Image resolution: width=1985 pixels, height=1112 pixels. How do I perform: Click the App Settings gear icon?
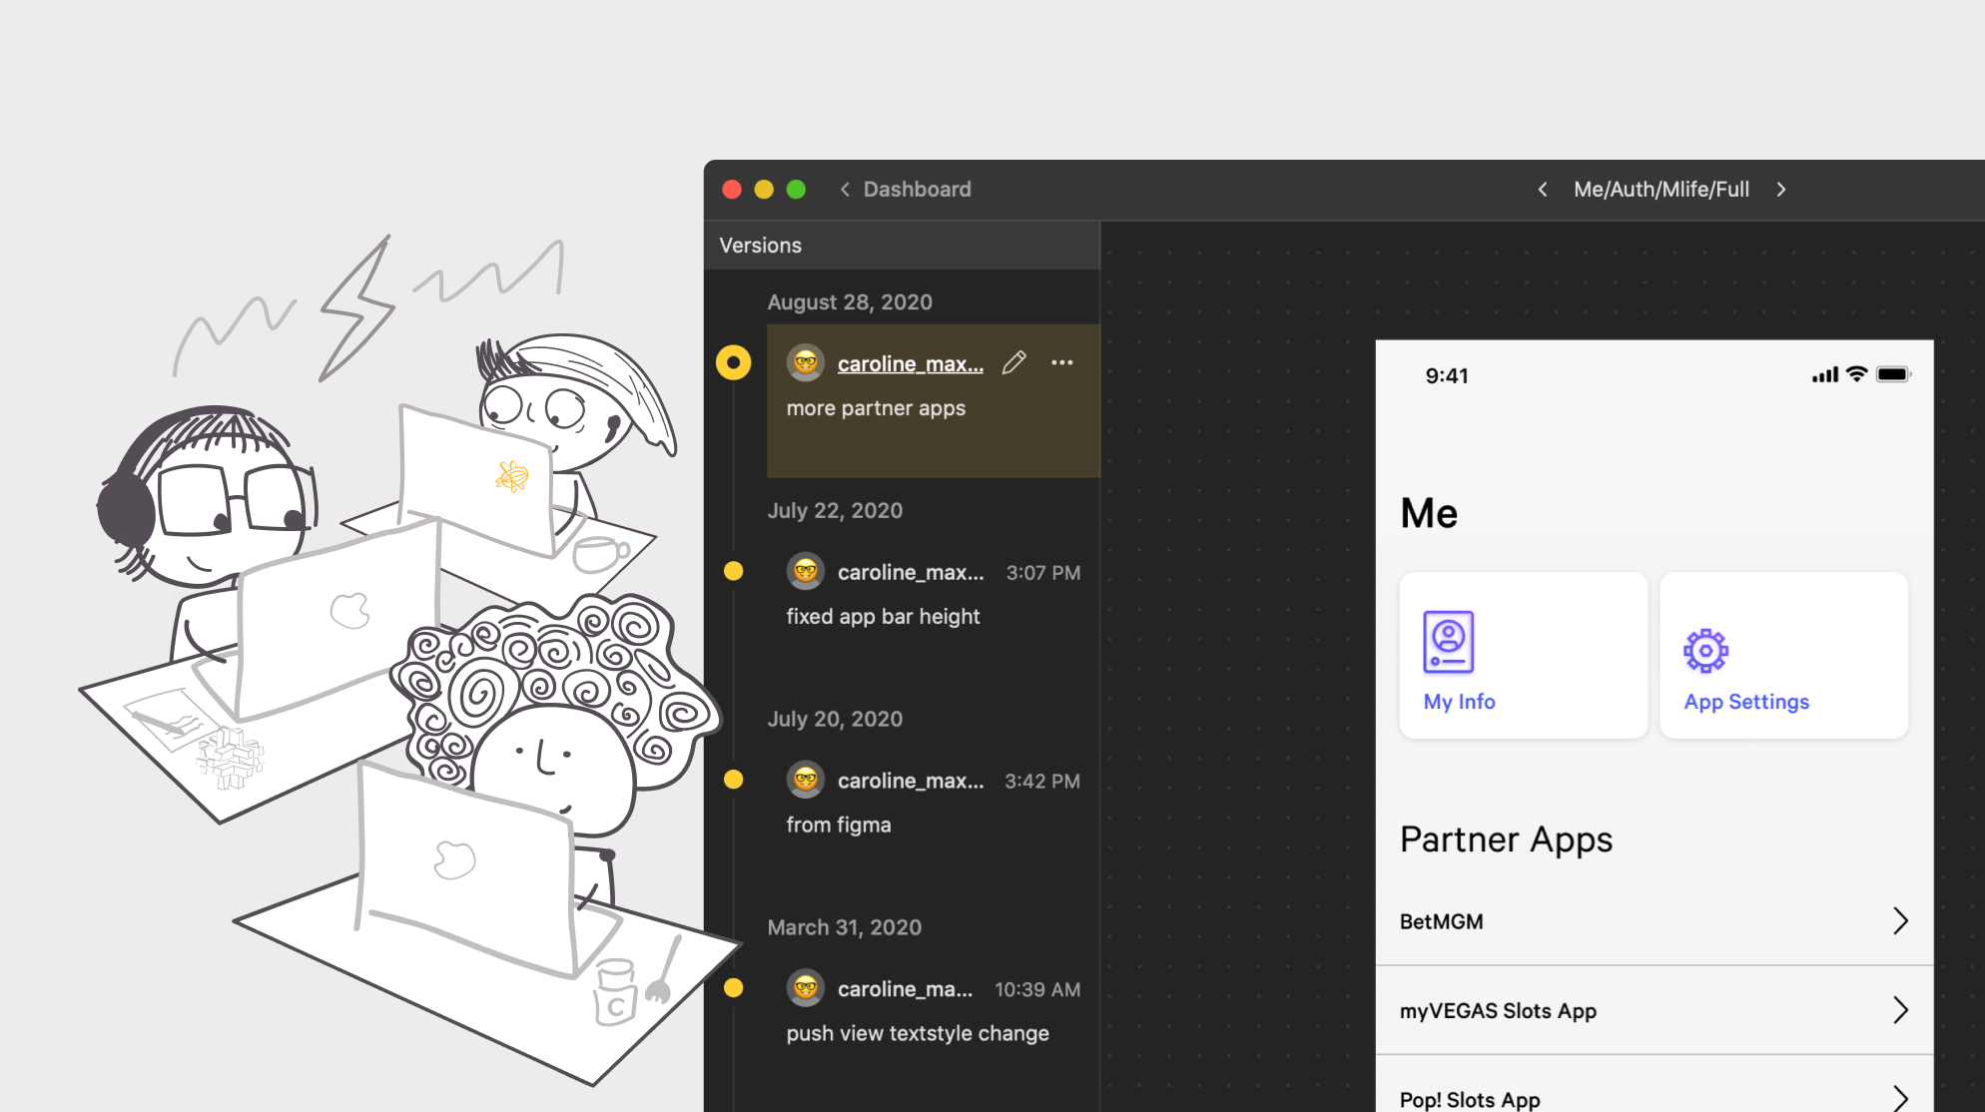pyautogui.click(x=1705, y=651)
